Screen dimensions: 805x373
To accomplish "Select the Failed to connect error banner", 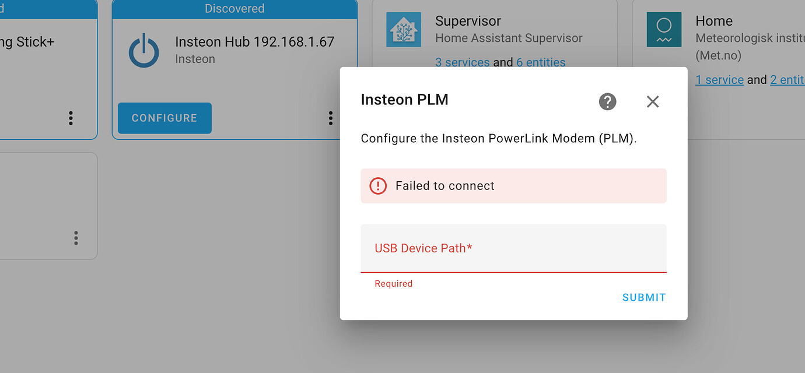I will click(x=513, y=185).
